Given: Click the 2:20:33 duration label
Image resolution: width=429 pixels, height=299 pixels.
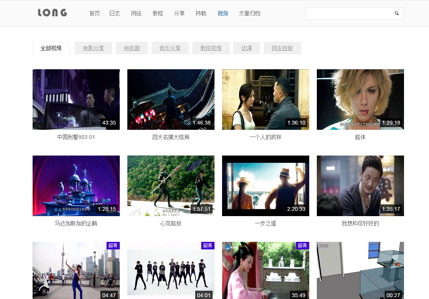Looking at the screenshot, I should [x=296, y=209].
